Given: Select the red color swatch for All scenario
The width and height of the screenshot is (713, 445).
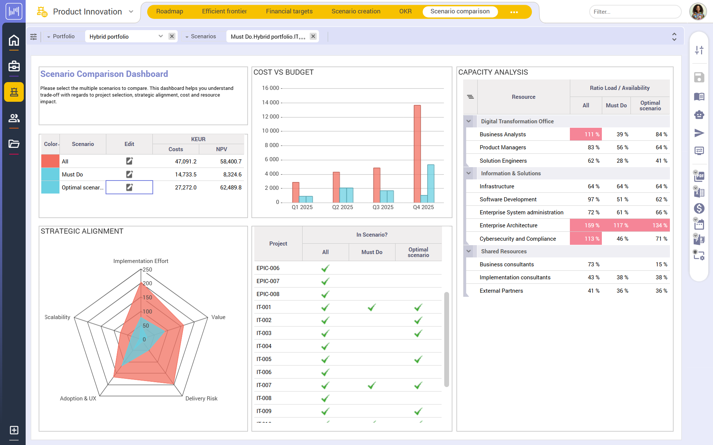Looking at the screenshot, I should 50,161.
